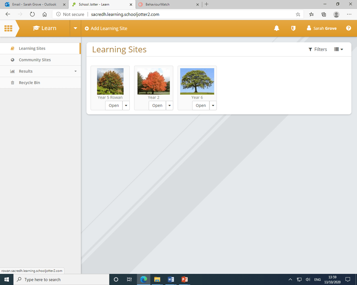The image size is (357, 285).
Task: Open the Recycle Bin sidebar item
Action: click(40, 82)
